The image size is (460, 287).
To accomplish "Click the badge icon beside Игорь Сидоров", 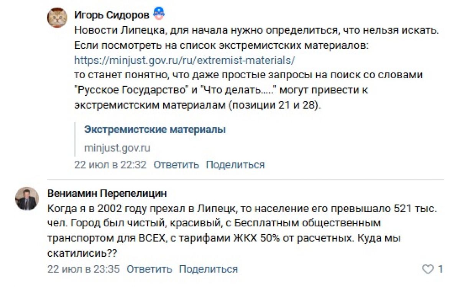I will [159, 15].
